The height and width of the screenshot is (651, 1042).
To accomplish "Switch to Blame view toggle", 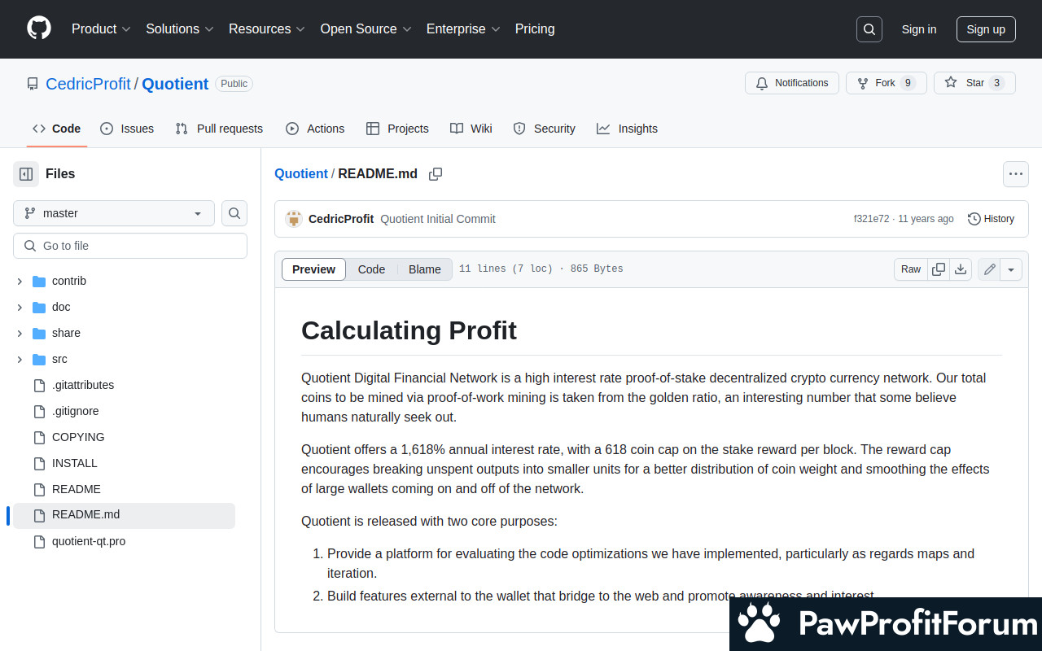I will tap(424, 269).
